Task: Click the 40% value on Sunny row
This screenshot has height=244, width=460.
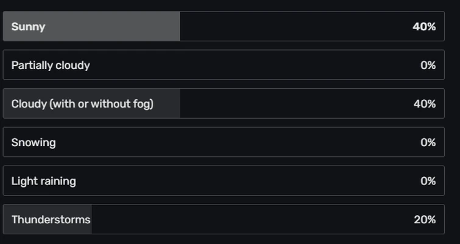Action: pos(424,27)
